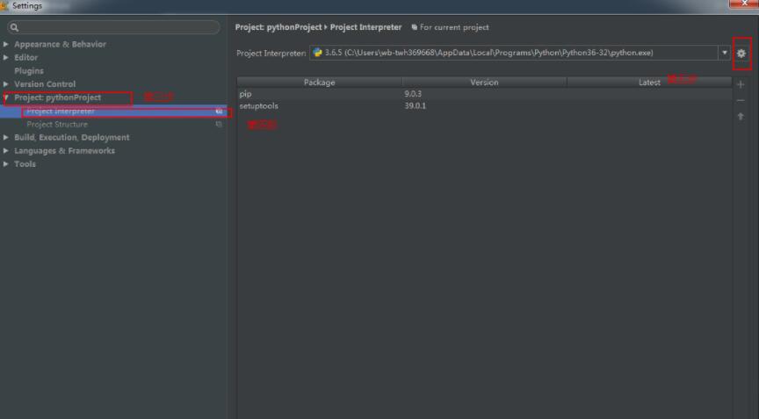759x419 pixels.
Task: Click the Package column header
Action: pyautogui.click(x=320, y=83)
